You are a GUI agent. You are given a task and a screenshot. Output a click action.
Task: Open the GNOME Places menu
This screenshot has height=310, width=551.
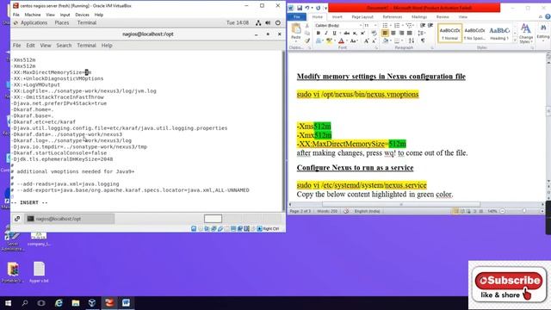[x=62, y=23]
